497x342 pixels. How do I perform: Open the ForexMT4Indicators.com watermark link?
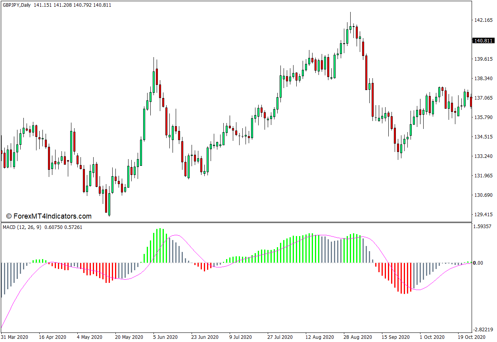point(49,216)
